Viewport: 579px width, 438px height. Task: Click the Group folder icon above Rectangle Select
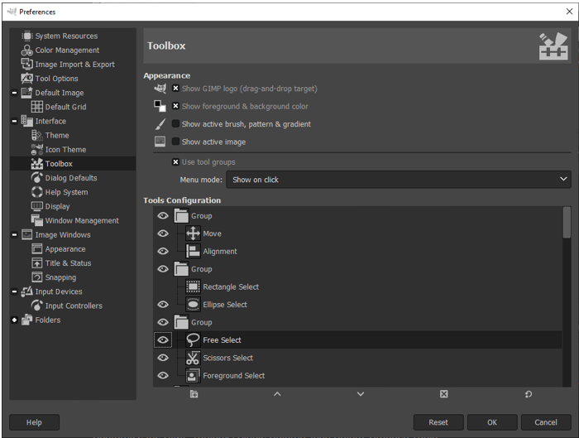tap(181, 269)
